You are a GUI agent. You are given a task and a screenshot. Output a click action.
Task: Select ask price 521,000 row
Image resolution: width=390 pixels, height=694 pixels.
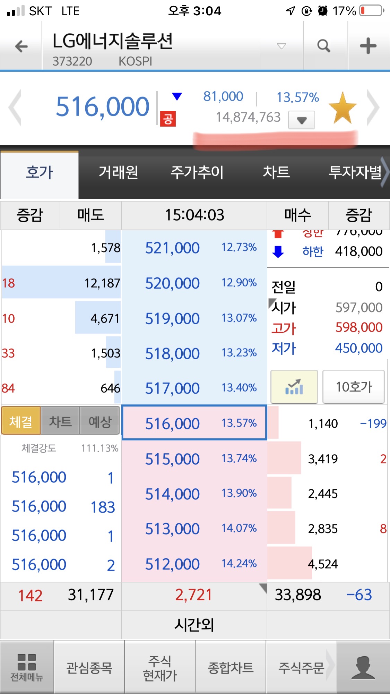[x=194, y=248]
